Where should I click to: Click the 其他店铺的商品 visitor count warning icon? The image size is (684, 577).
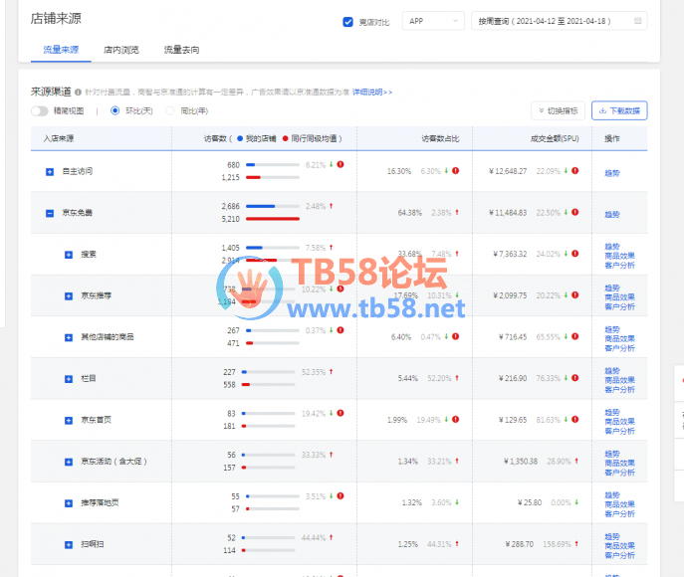click(x=341, y=330)
